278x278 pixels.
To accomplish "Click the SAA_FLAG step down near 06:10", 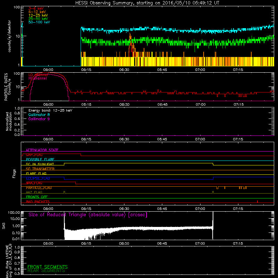I will coord(76,183).
